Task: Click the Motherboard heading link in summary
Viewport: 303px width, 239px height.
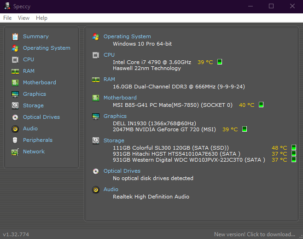Action: tap(120, 98)
